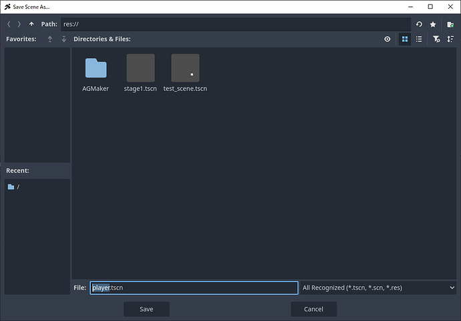Toggle hidden files visibility eye icon
The image size is (461, 321).
click(x=388, y=39)
